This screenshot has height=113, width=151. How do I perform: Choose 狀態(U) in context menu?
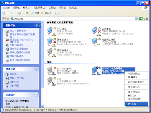[137, 77]
